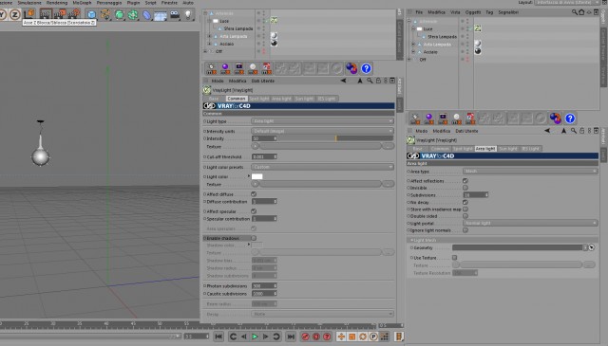608x346 pixels.
Task: Open the Area type dropdown
Action: point(530,171)
